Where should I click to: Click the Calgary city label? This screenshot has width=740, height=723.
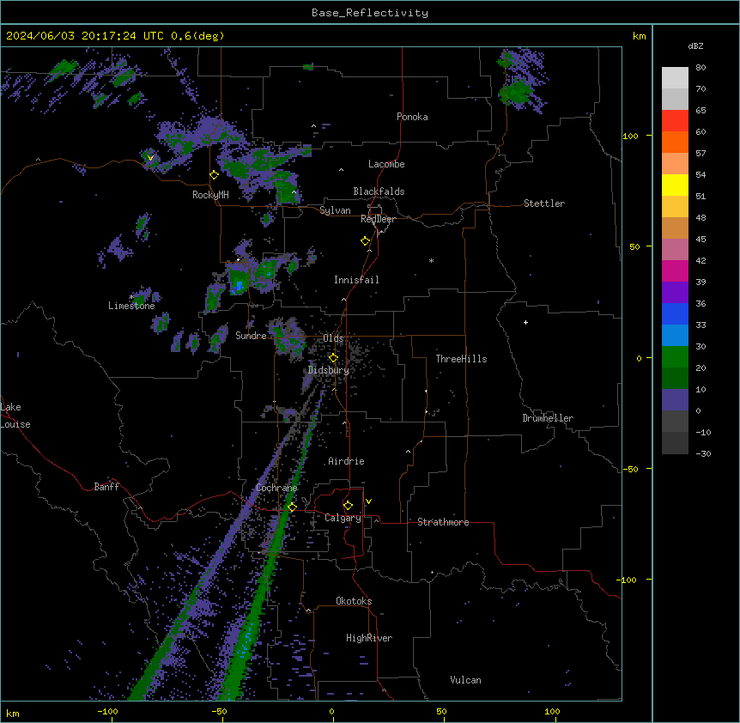pos(343,518)
